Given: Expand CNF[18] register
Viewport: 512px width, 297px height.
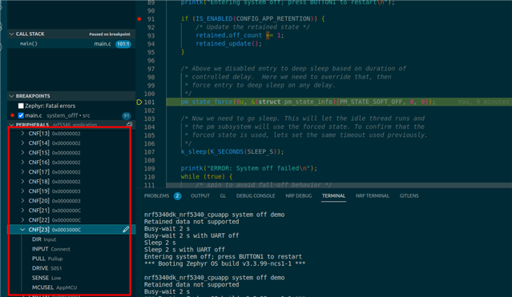Looking at the screenshot, I should tap(22, 182).
